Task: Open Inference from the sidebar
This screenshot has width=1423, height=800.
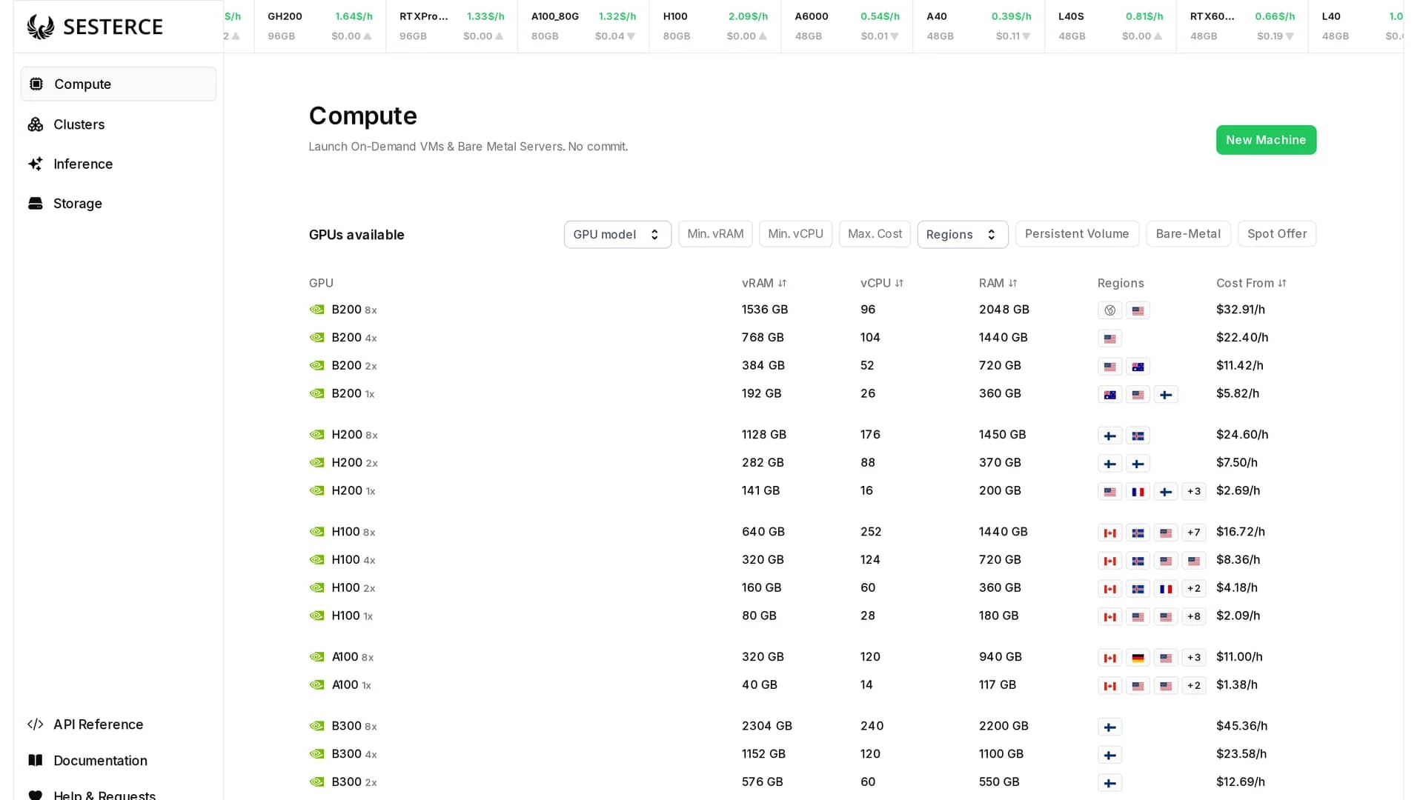Action: coord(119,164)
